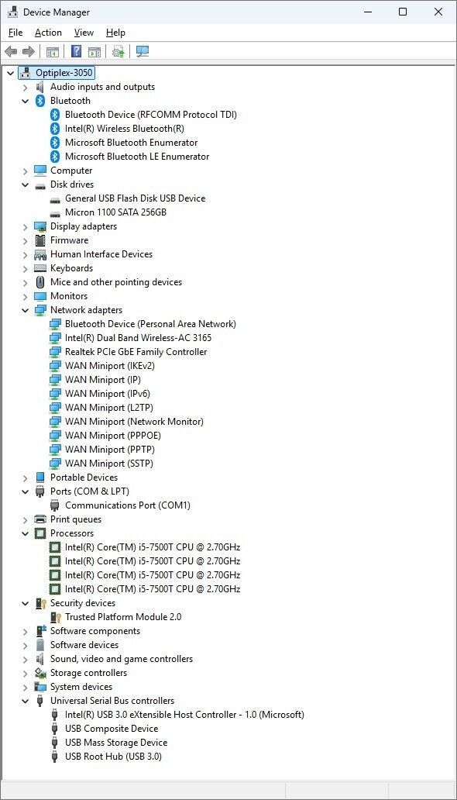
Task: Open the View menu
Action: (x=84, y=33)
